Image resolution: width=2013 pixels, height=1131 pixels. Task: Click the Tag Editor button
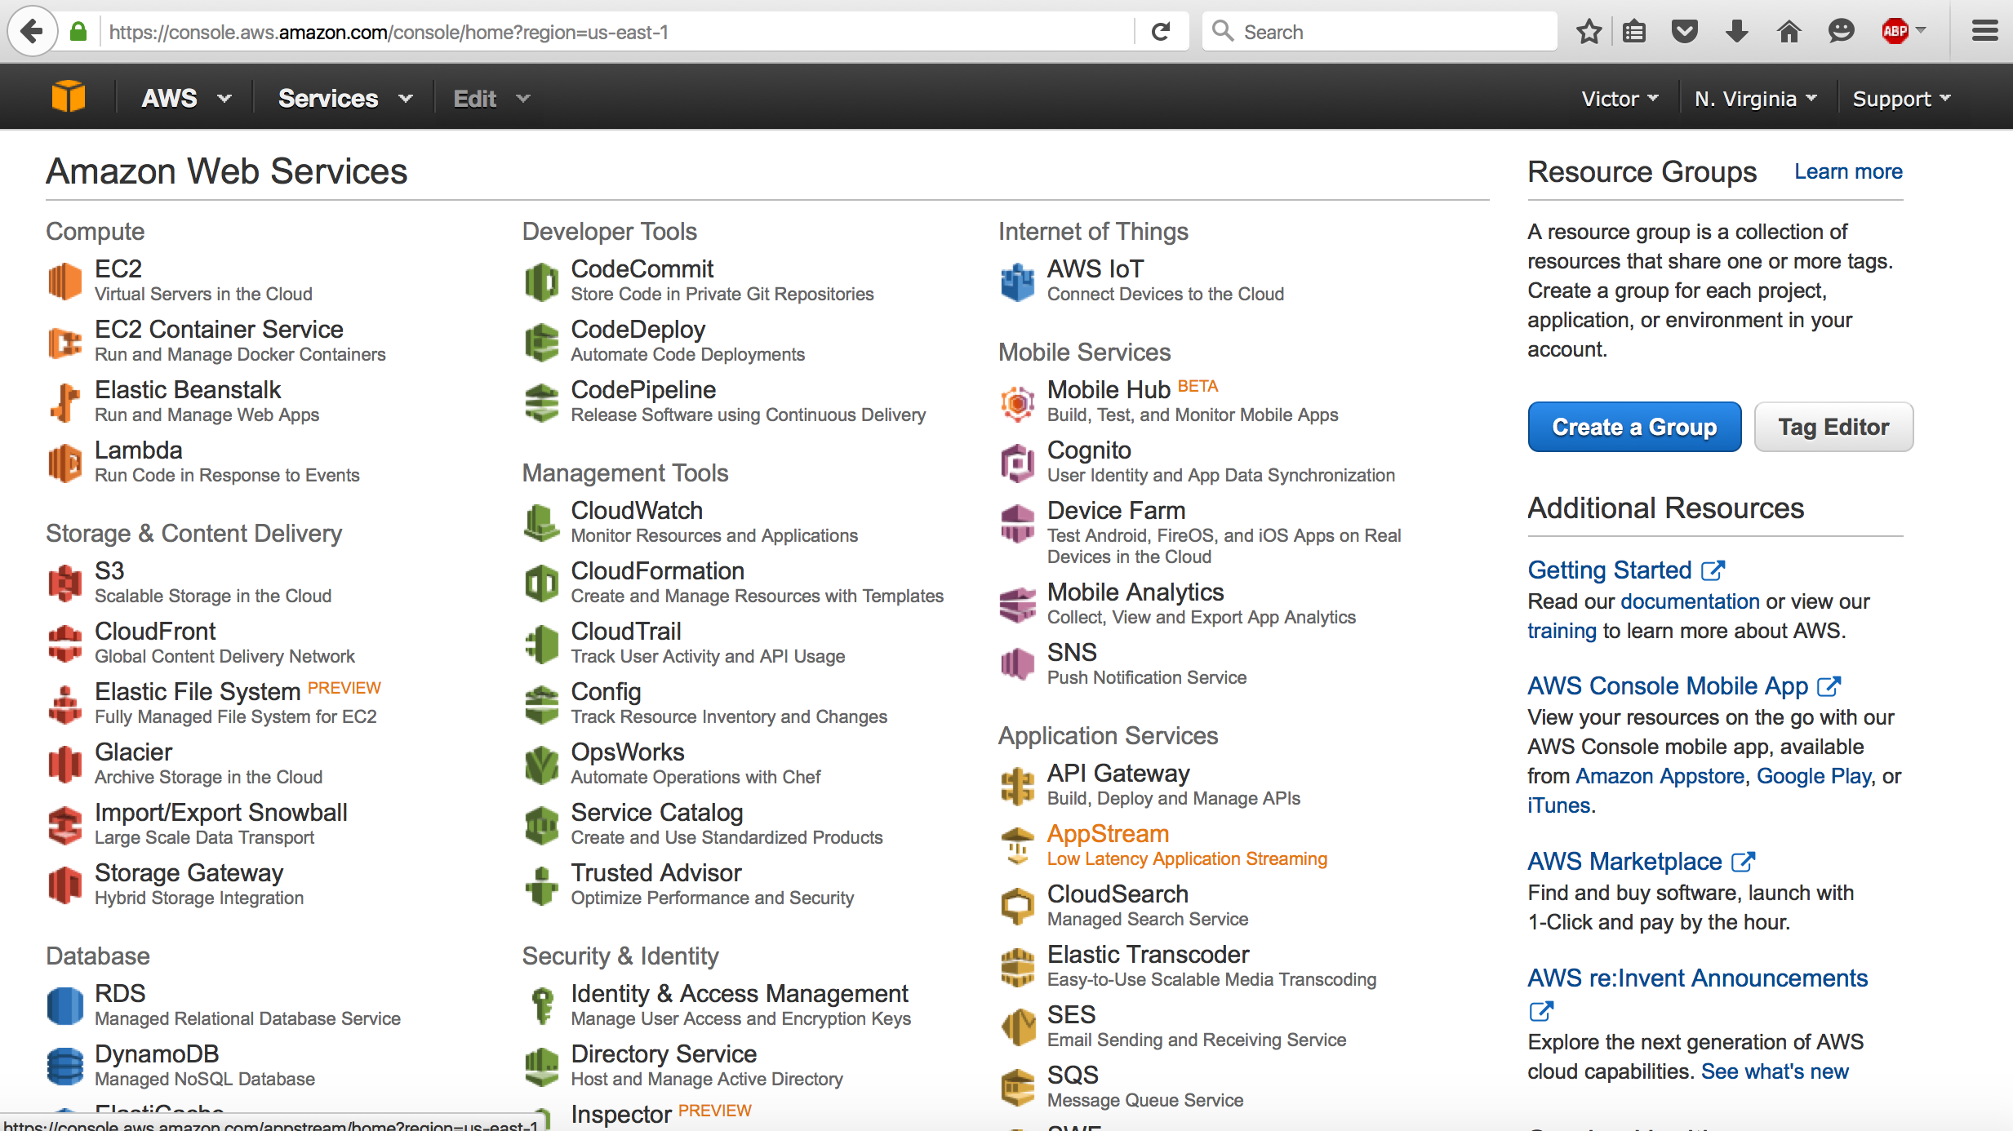tap(1833, 427)
